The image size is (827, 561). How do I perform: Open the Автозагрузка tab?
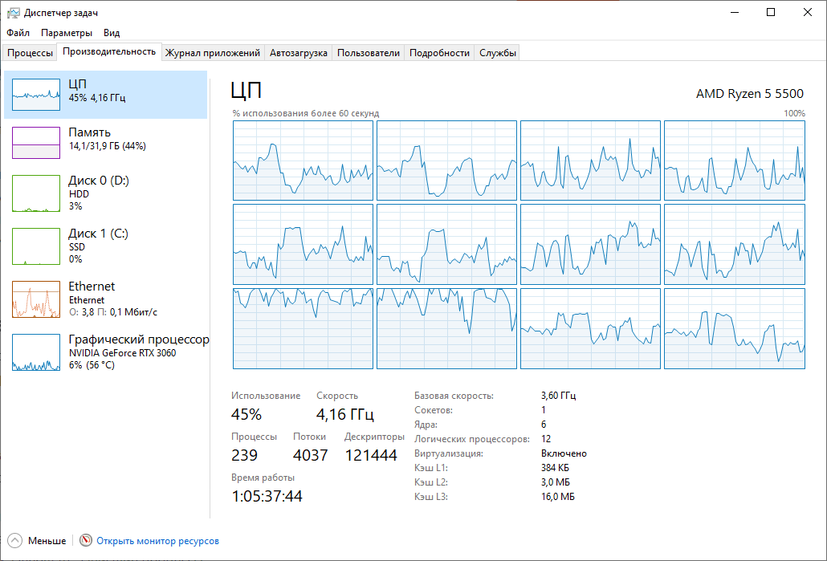tap(299, 53)
